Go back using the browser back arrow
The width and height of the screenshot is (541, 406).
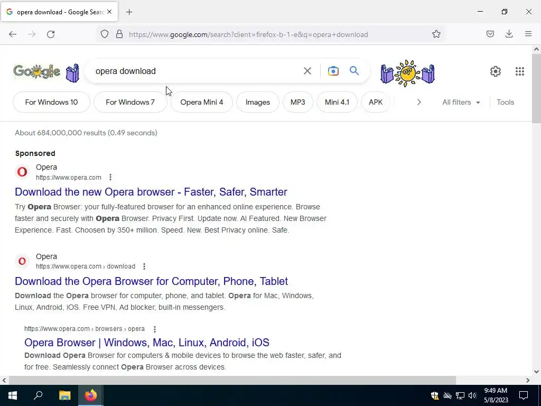tap(13, 34)
